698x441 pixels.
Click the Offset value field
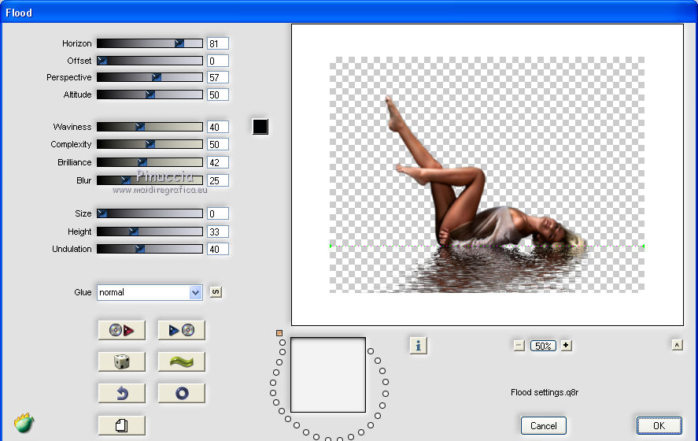point(218,61)
